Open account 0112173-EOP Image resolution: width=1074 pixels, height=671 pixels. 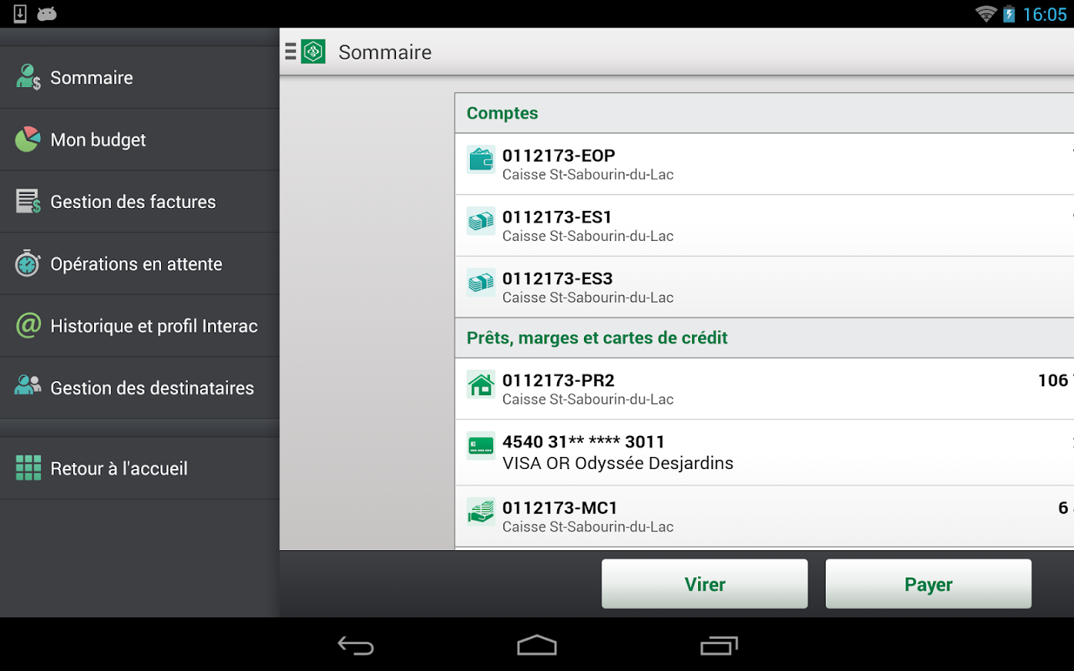[x=764, y=164]
